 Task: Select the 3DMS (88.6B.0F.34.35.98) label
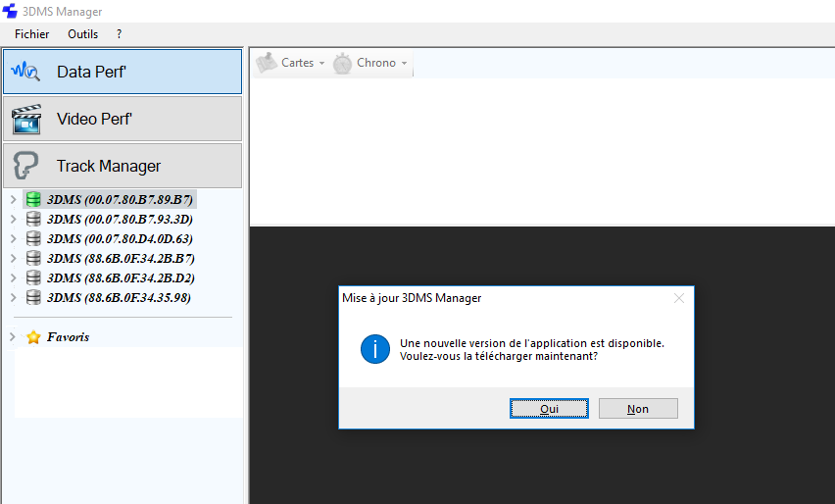119,297
